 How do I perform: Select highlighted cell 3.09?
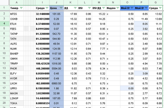tap(141, 73)
